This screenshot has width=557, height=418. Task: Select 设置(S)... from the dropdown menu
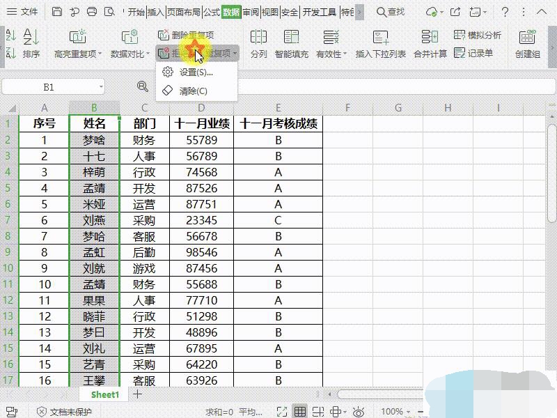click(196, 72)
